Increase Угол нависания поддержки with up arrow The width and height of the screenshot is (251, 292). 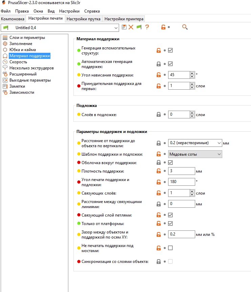click(192, 73)
